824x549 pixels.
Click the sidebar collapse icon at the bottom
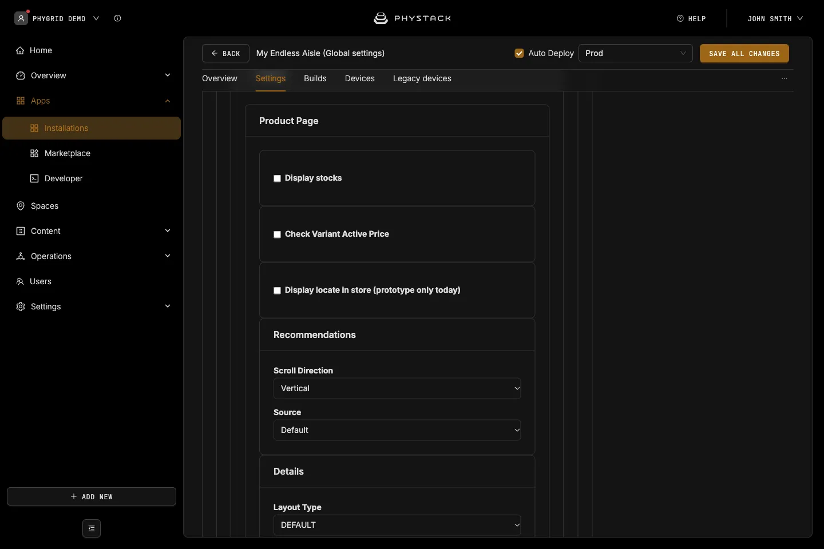pos(92,528)
